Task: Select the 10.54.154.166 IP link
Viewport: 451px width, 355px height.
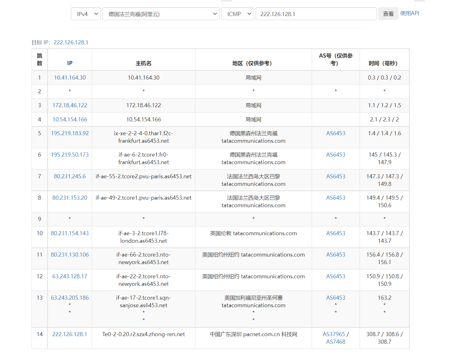Action: tap(70, 119)
